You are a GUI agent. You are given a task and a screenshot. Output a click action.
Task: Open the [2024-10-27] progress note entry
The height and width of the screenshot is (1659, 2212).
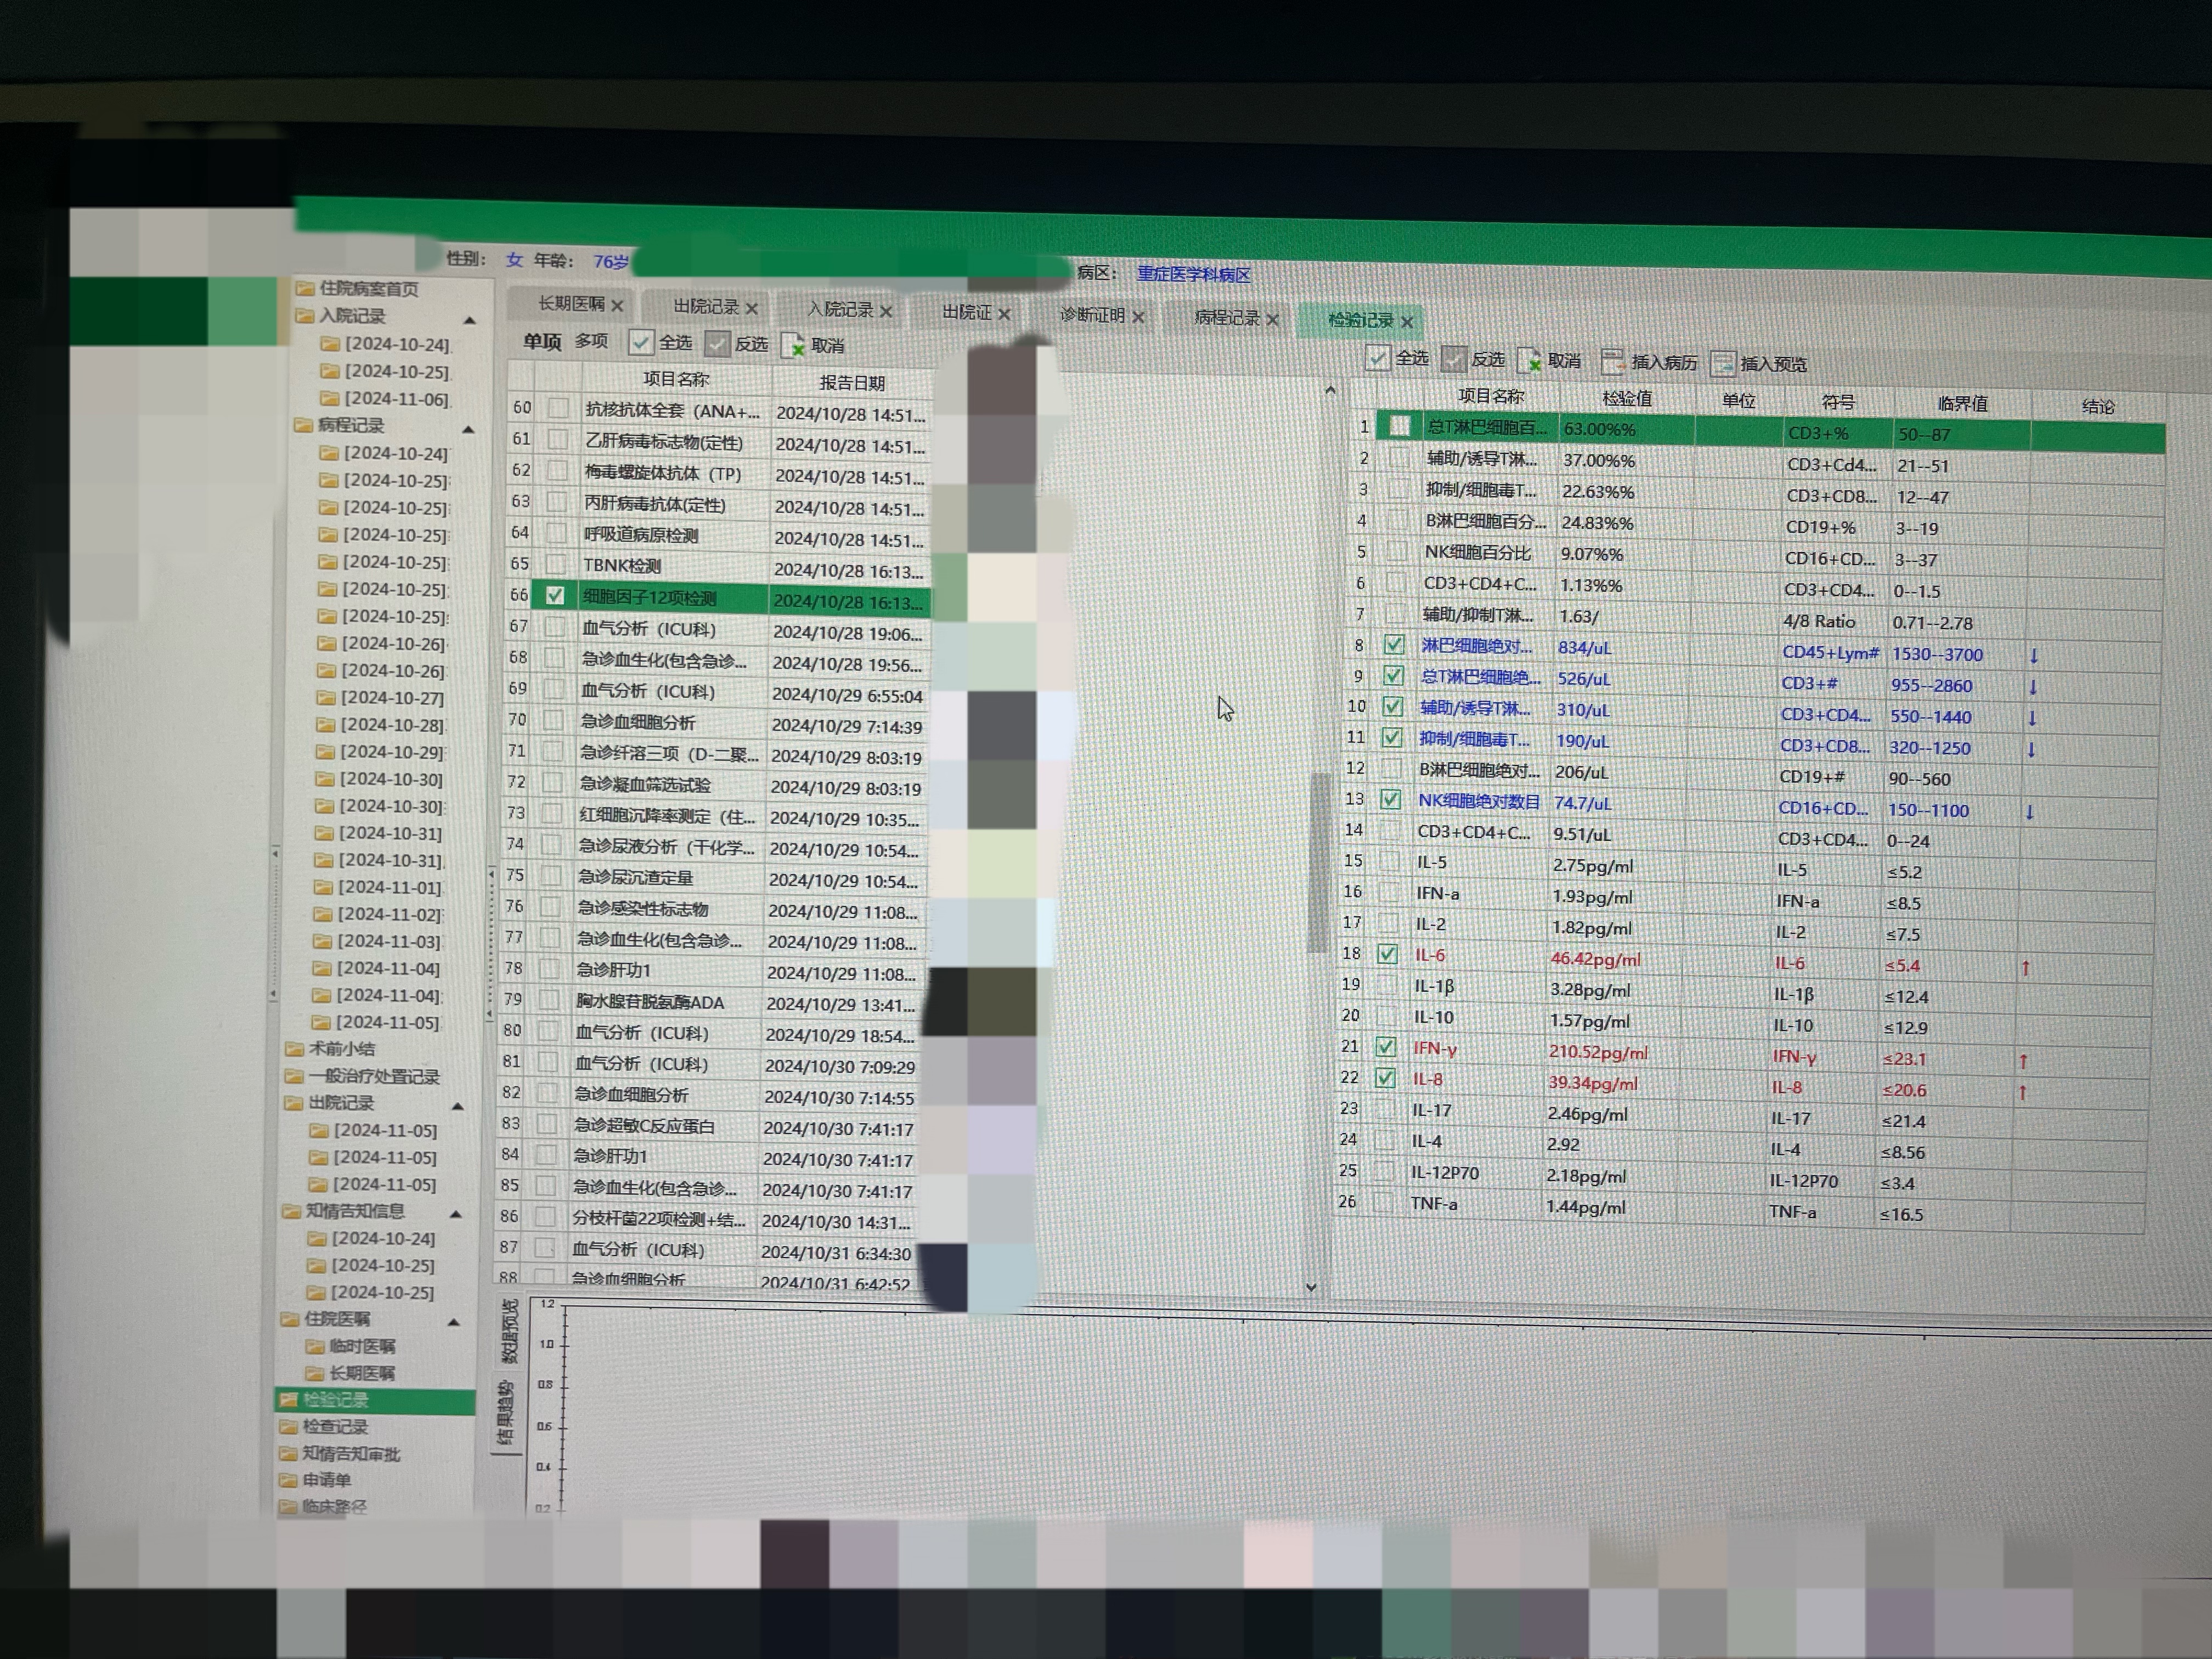click(381, 697)
